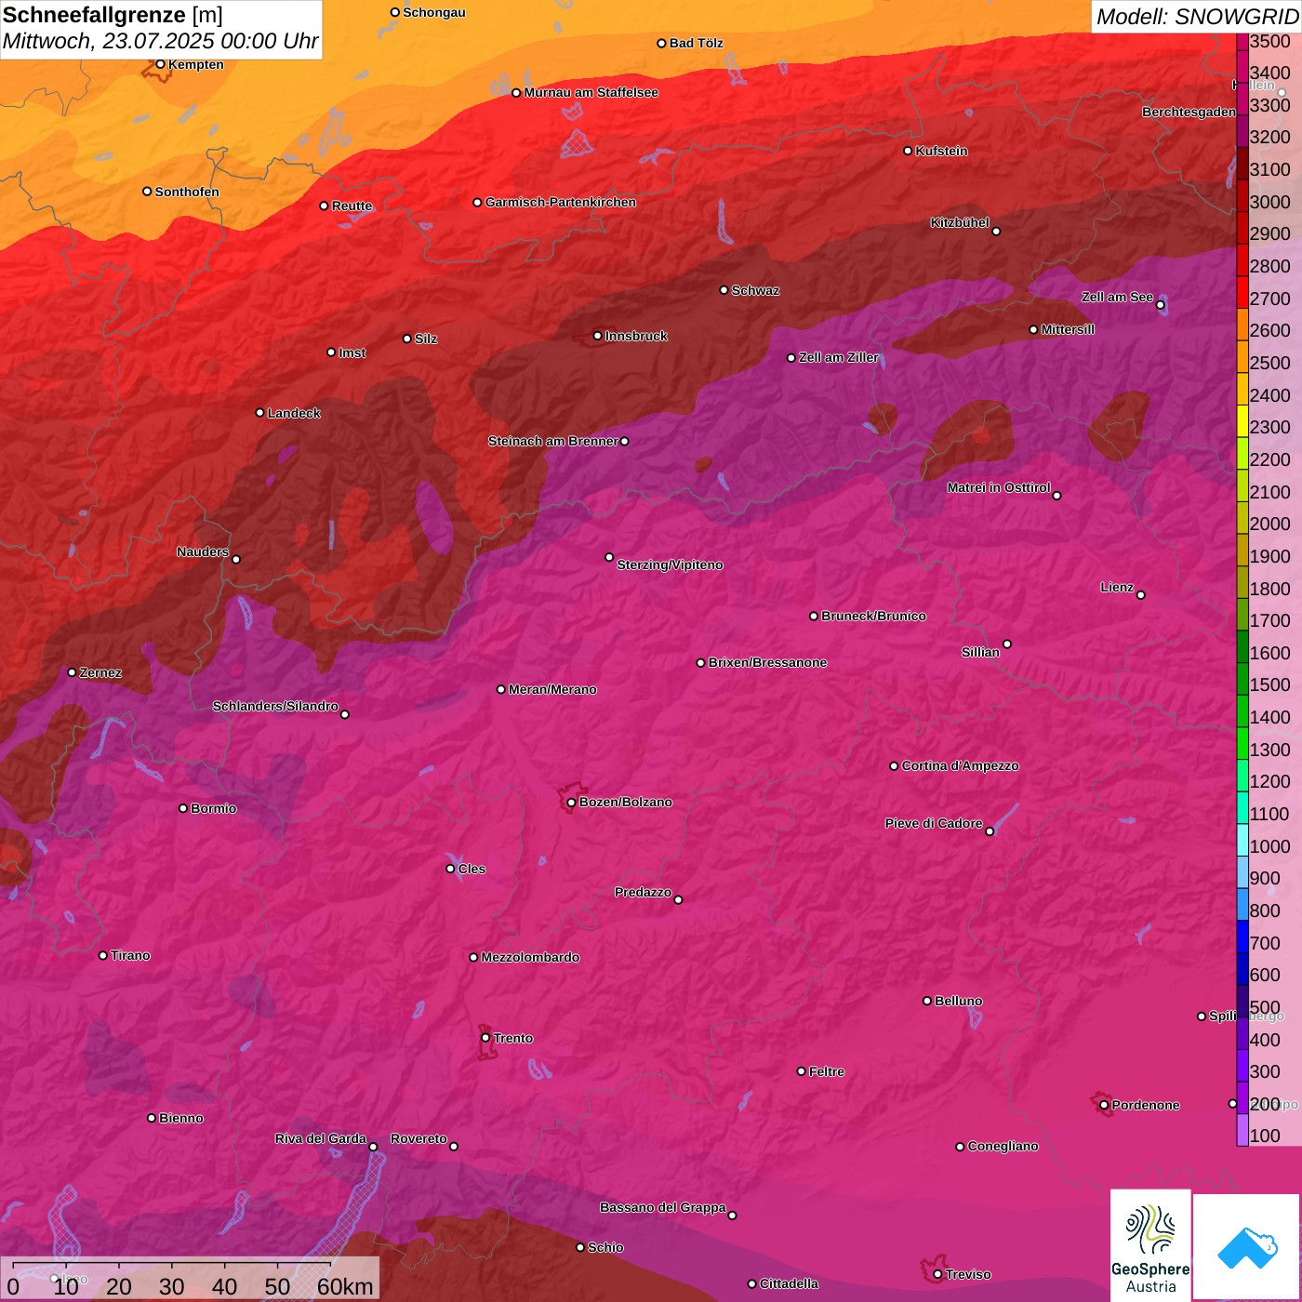Click the "Modell: SNOWGRID" label
Image resolution: width=1302 pixels, height=1302 pixels.
1197,17
